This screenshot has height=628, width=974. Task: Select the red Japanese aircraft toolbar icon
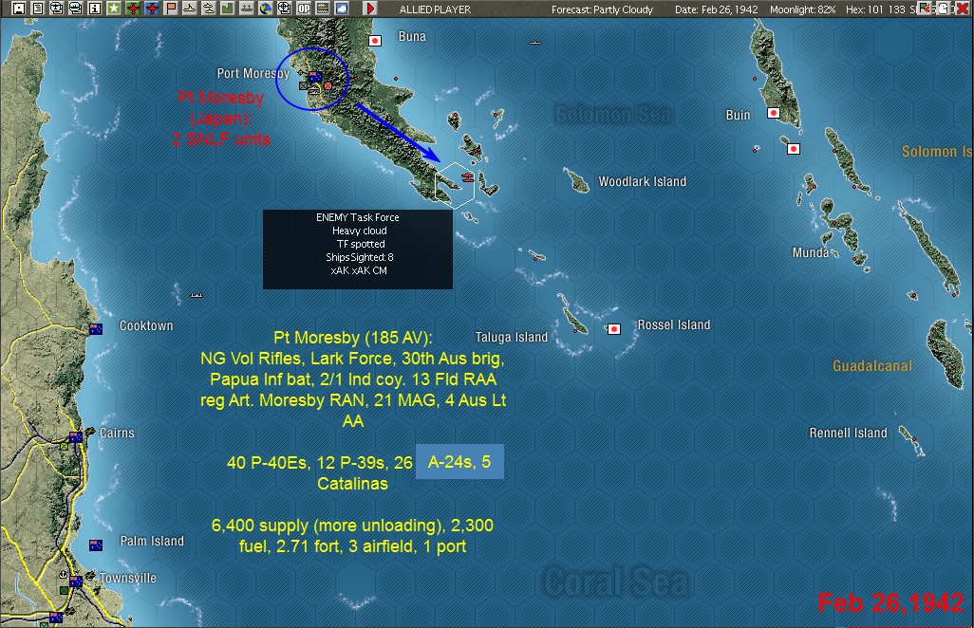coord(132,9)
